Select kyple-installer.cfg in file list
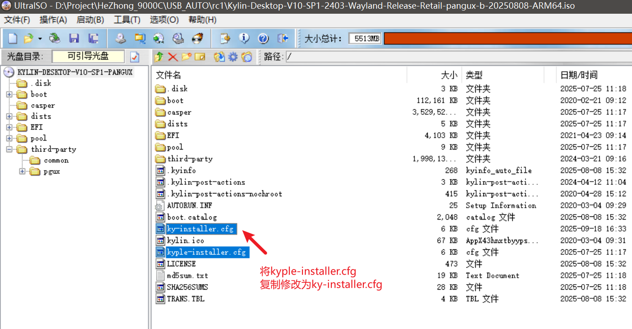Screen dimensions: 632x329 (x=207, y=252)
